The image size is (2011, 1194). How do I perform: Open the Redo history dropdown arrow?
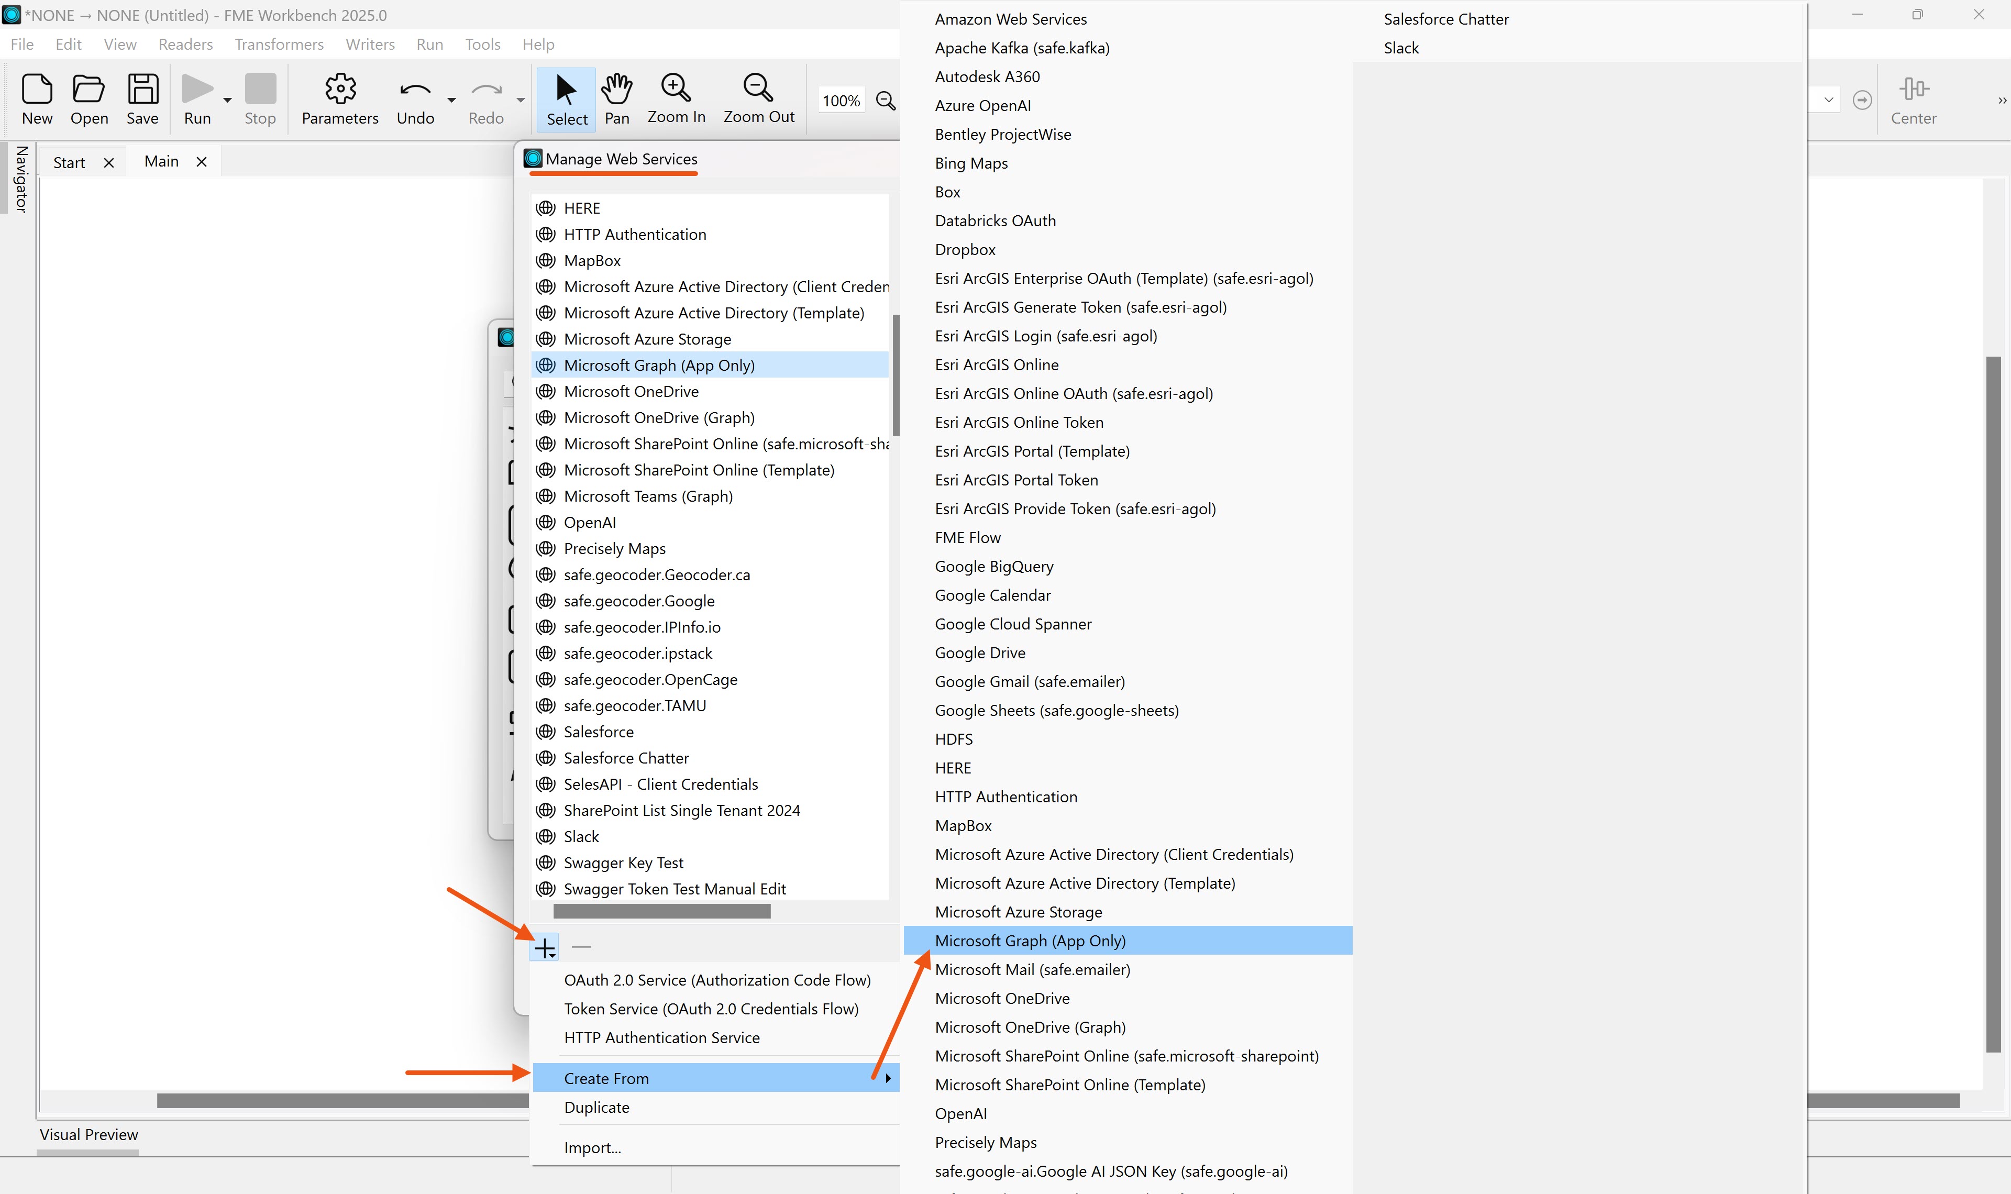(x=521, y=100)
